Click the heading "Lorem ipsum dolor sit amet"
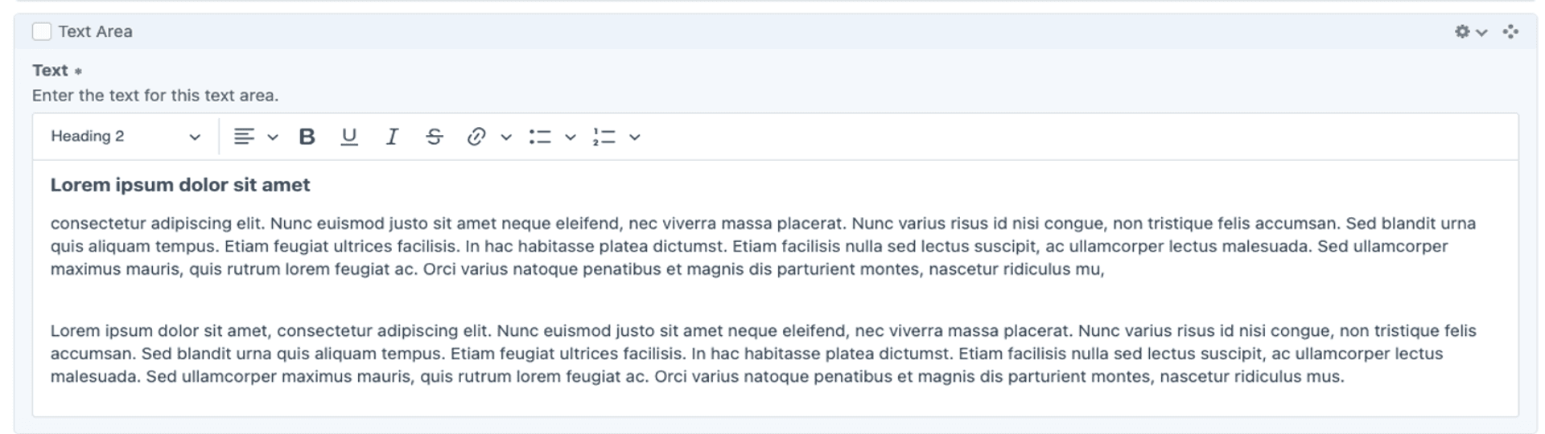This screenshot has width=1545, height=434. (180, 185)
